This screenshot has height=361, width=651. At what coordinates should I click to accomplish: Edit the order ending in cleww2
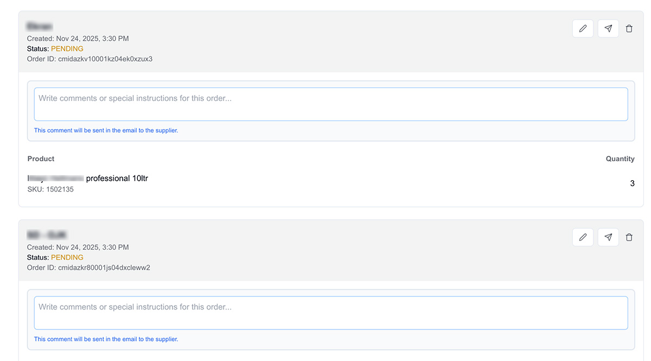point(583,237)
